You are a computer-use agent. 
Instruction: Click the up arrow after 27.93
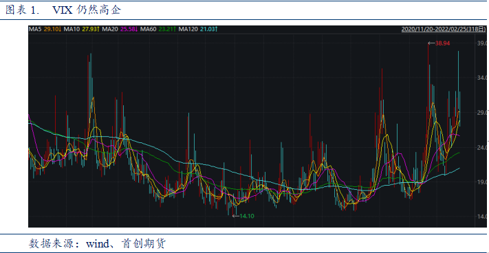coord(98,29)
